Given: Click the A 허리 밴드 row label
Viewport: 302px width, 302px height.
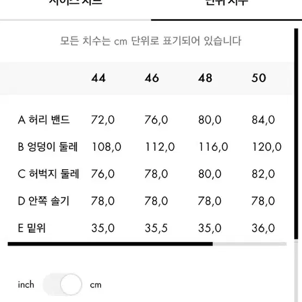Looking at the screenshot, I should tap(44, 120).
